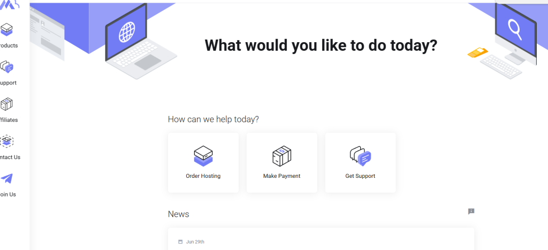The height and width of the screenshot is (250, 548).
Task: Open the Products sidebar icon
Action: tap(6, 29)
